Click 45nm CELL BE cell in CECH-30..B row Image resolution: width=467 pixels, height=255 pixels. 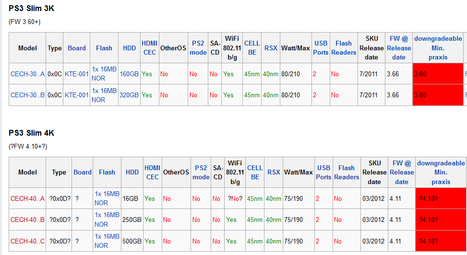pyautogui.click(x=252, y=95)
